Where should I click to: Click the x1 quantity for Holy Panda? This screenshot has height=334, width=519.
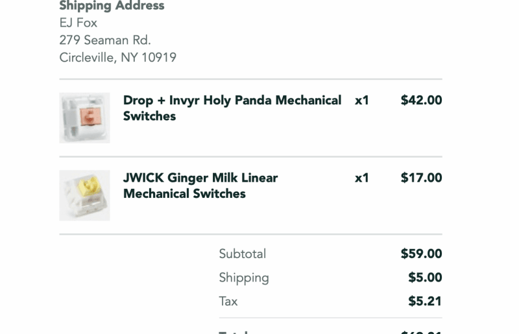coord(361,101)
